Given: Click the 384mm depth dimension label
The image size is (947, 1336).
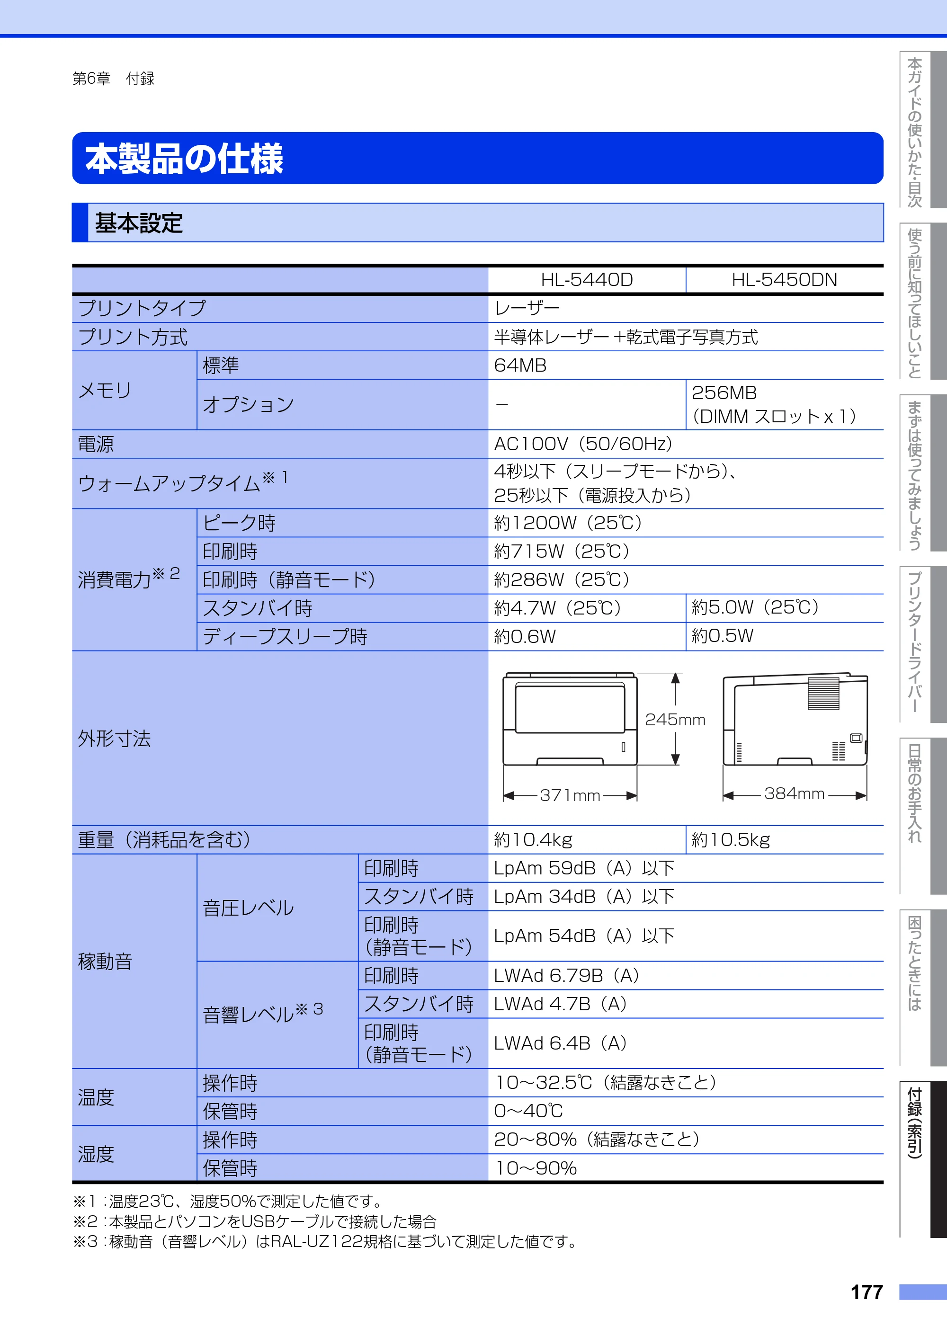Looking at the screenshot, I should 794,794.
